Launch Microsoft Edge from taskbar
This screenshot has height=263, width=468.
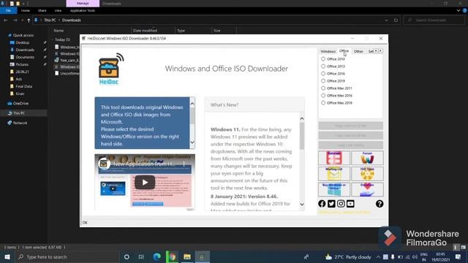pos(156,256)
